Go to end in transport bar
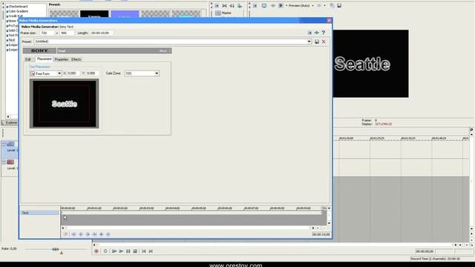 [x=151, y=251]
